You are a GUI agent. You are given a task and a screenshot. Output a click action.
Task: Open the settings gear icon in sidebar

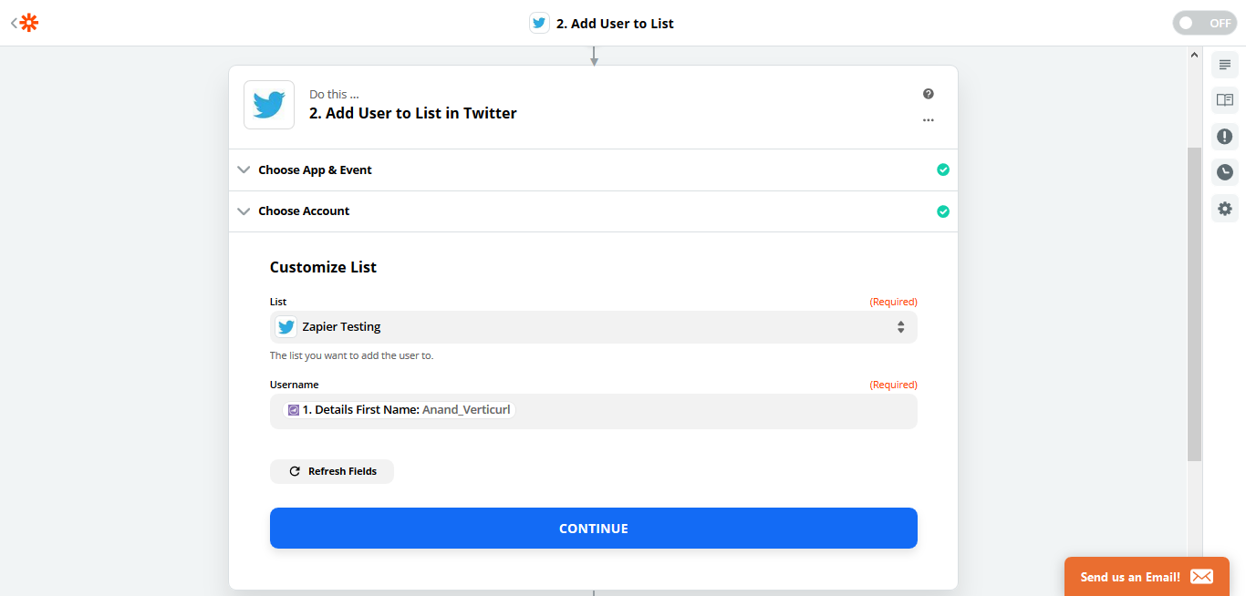coord(1225,209)
